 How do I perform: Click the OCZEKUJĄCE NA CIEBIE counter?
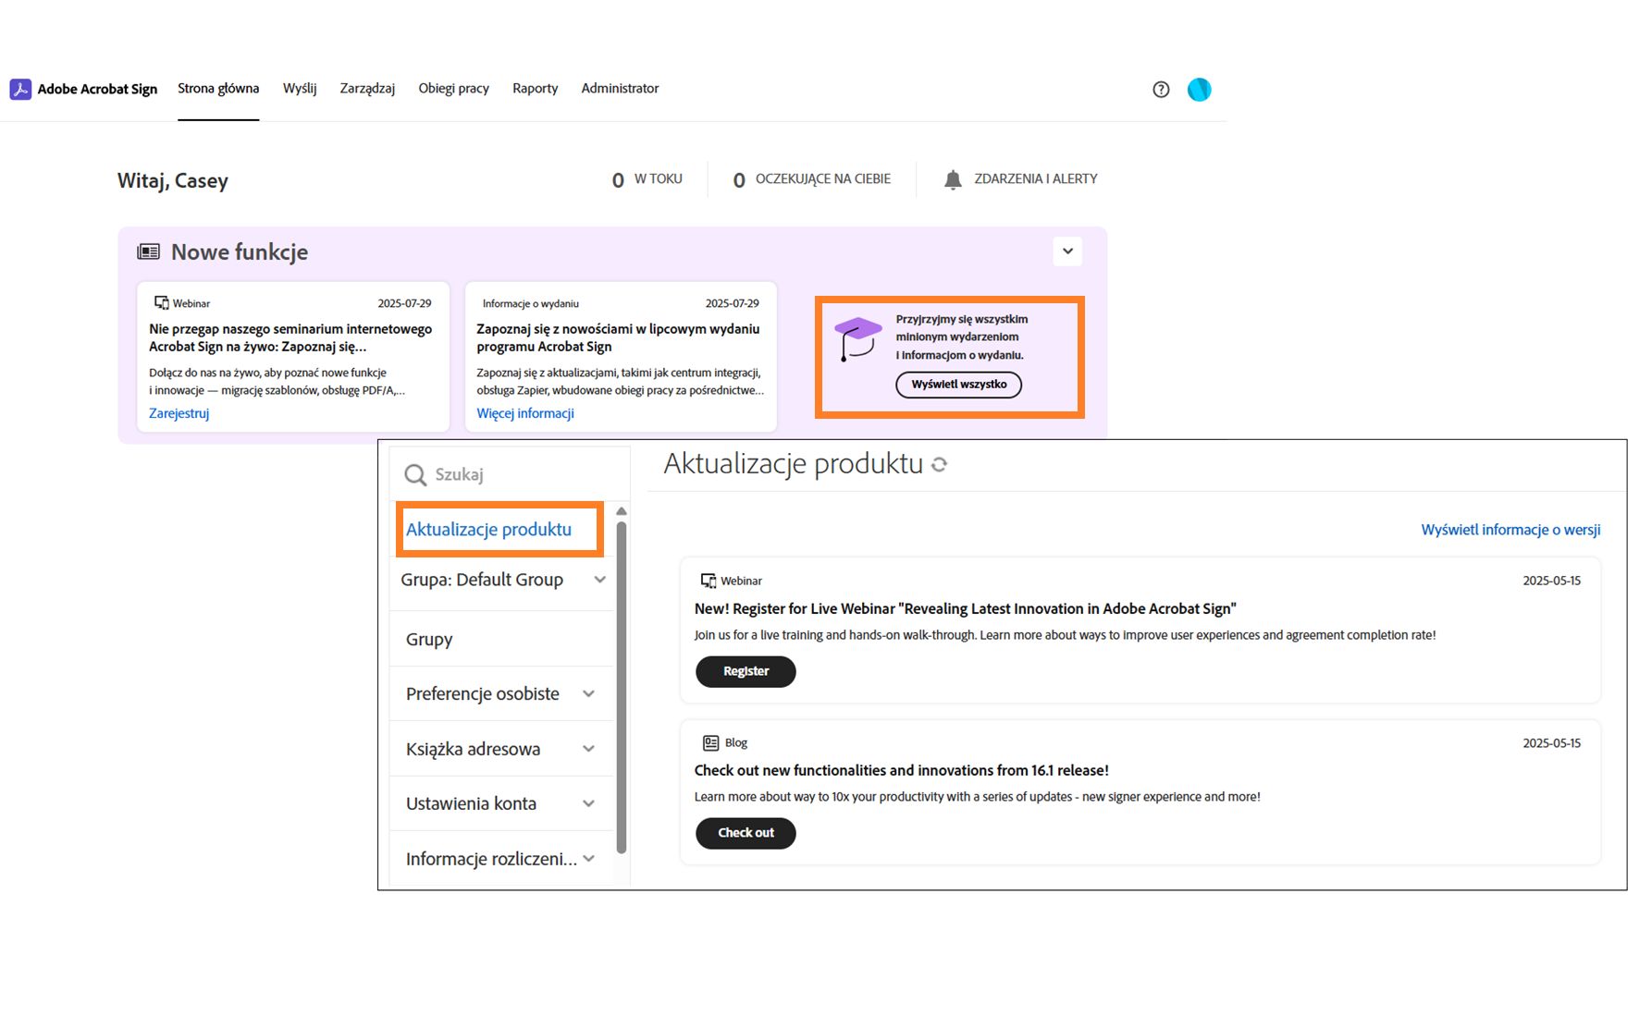(812, 179)
